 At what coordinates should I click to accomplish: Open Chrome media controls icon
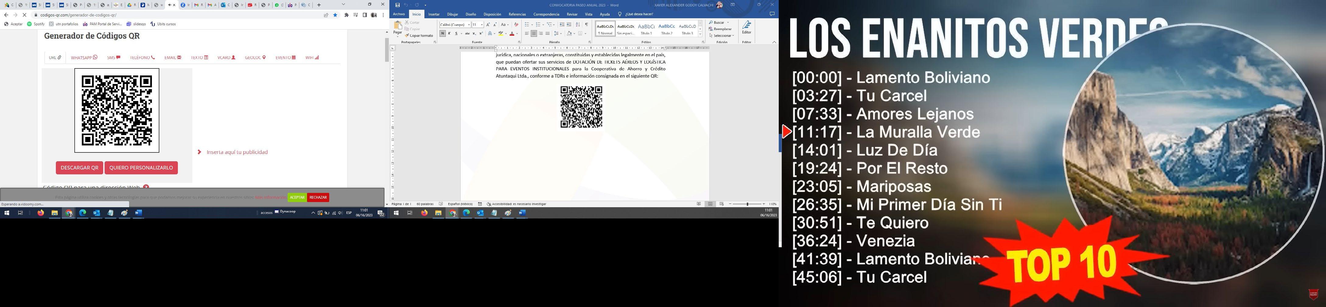click(355, 15)
